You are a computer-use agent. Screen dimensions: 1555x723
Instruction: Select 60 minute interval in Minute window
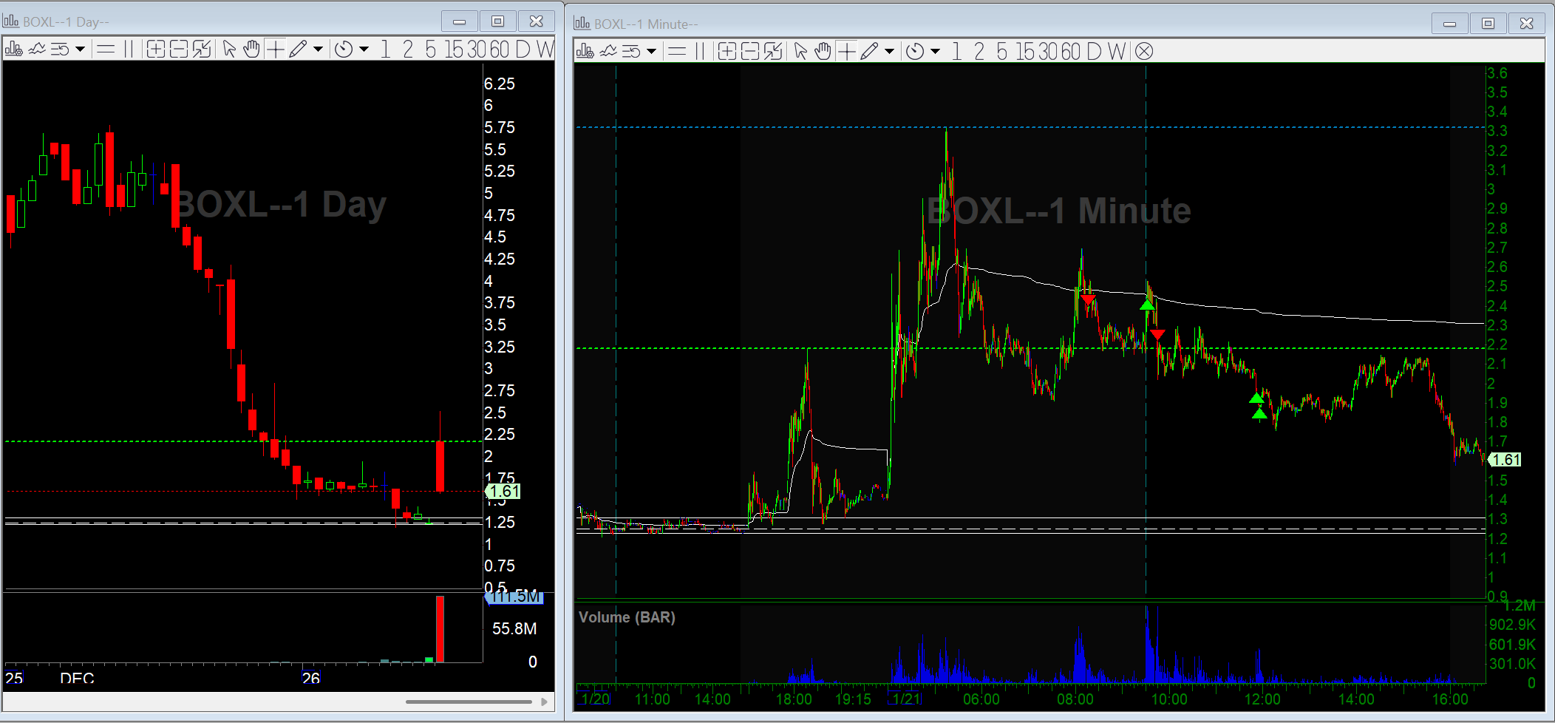pyautogui.click(x=1071, y=51)
